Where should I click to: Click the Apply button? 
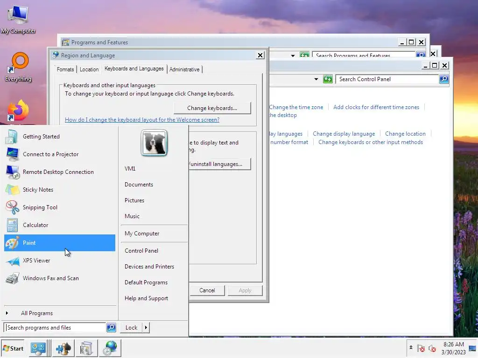click(245, 290)
